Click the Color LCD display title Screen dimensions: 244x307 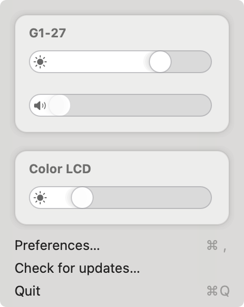[x=60, y=169]
